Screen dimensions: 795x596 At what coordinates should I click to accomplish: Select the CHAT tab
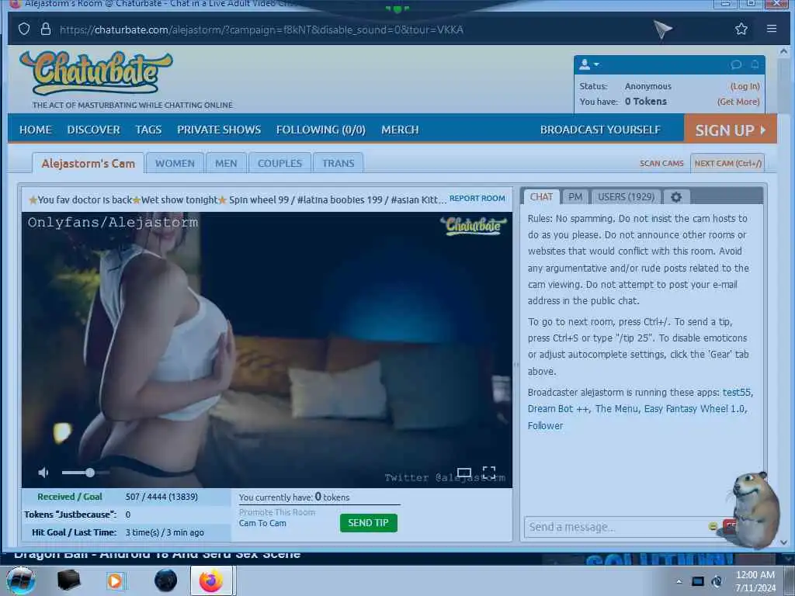(x=541, y=196)
